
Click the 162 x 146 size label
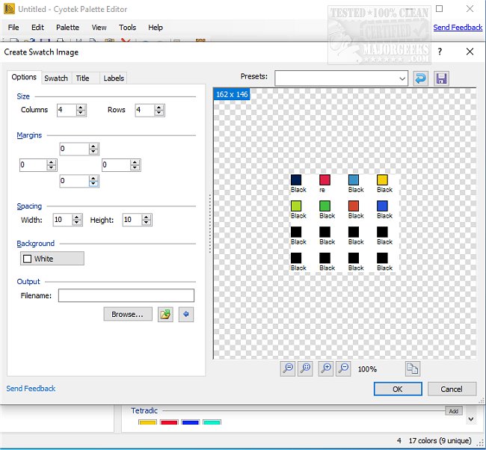tap(232, 94)
